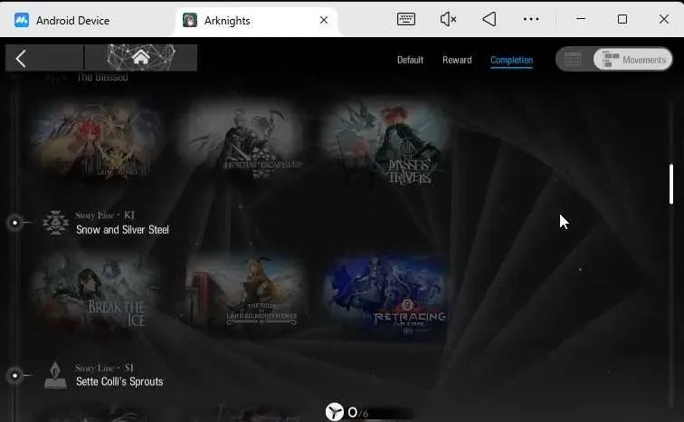Minimize the emulator window
684x422 pixels.
pos(581,19)
